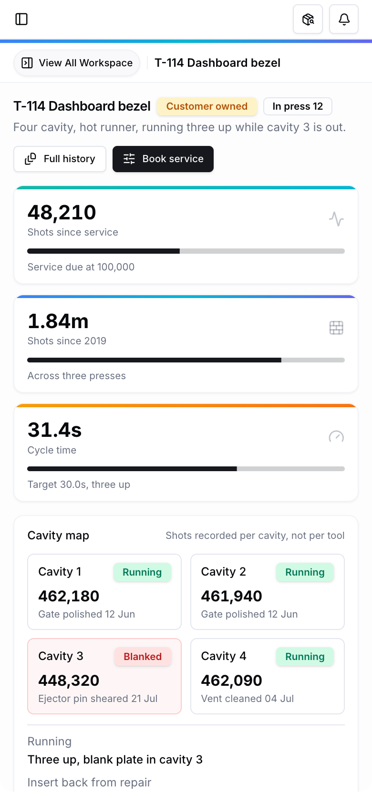Click the Cycle time progress bar
The width and height of the screenshot is (372, 805).
pyautogui.click(x=186, y=469)
